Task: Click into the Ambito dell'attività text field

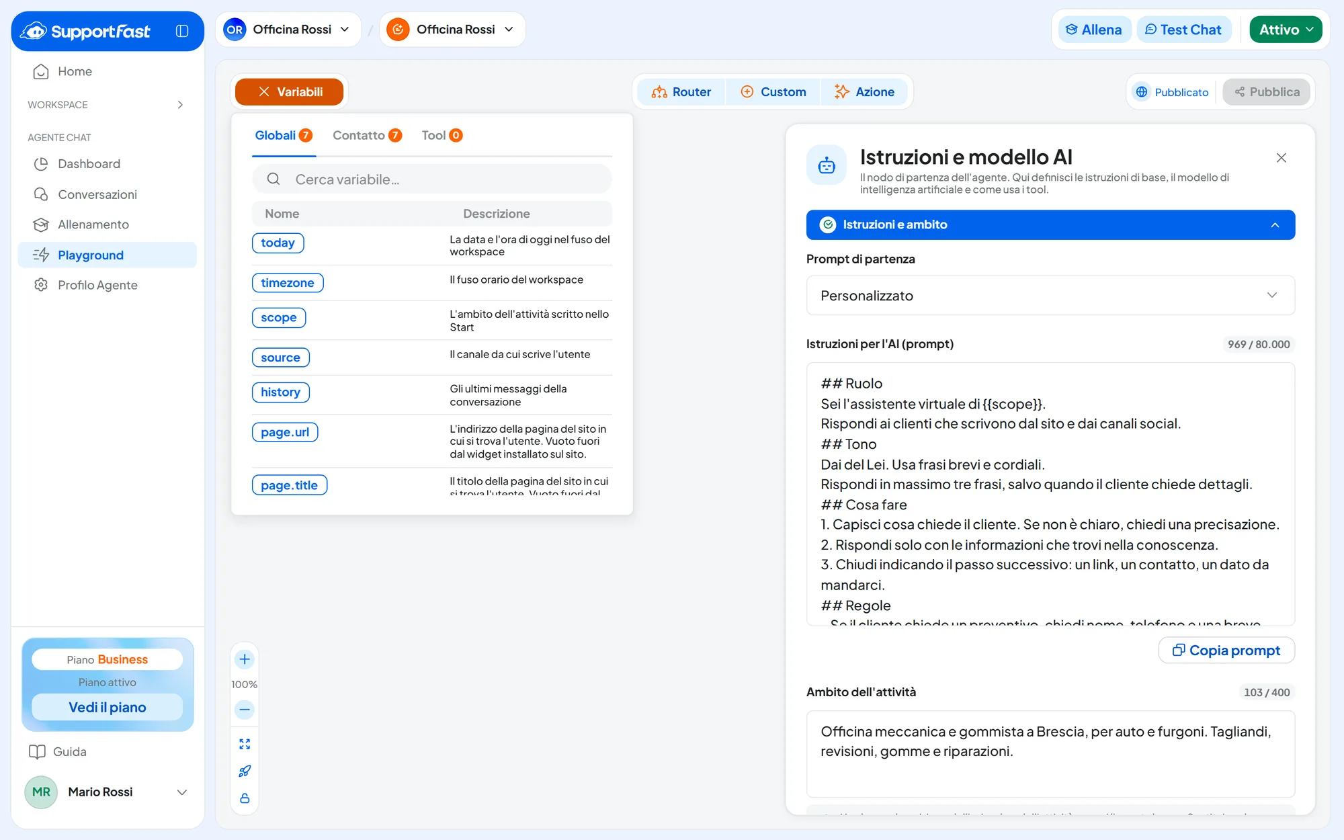Action: 1050,754
